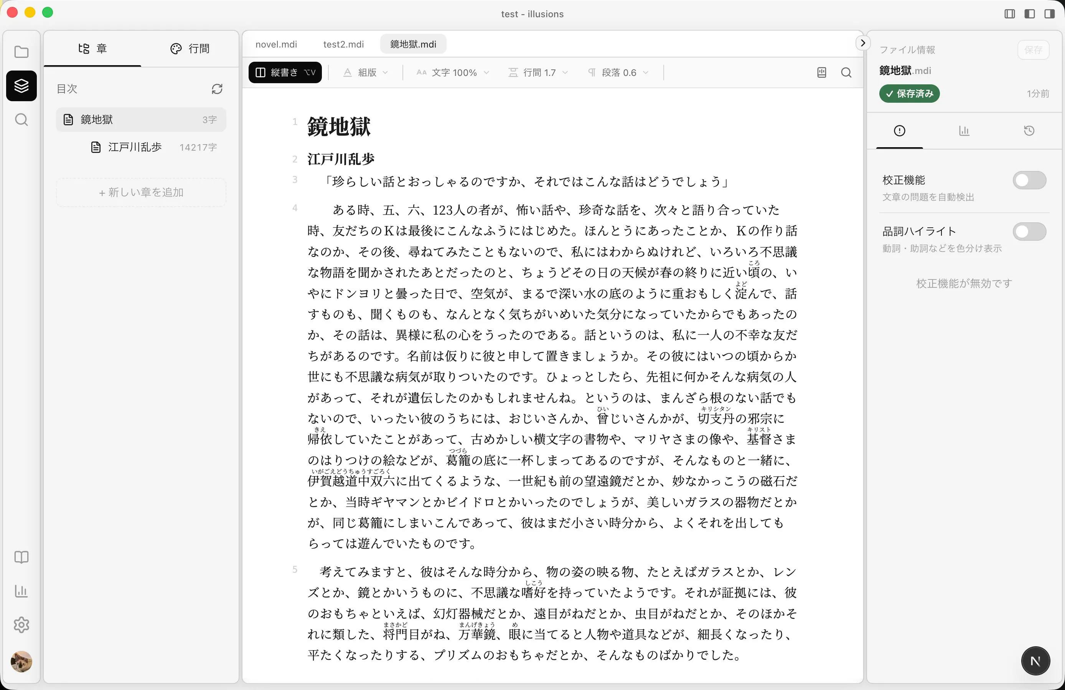This screenshot has height=690, width=1065.
Task: Open the 段落 0.6 paragraph spacing dropdown
Action: [618, 72]
